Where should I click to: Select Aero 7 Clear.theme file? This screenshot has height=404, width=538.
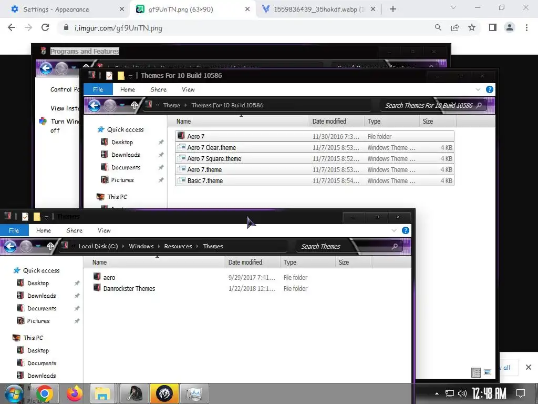(314, 147)
